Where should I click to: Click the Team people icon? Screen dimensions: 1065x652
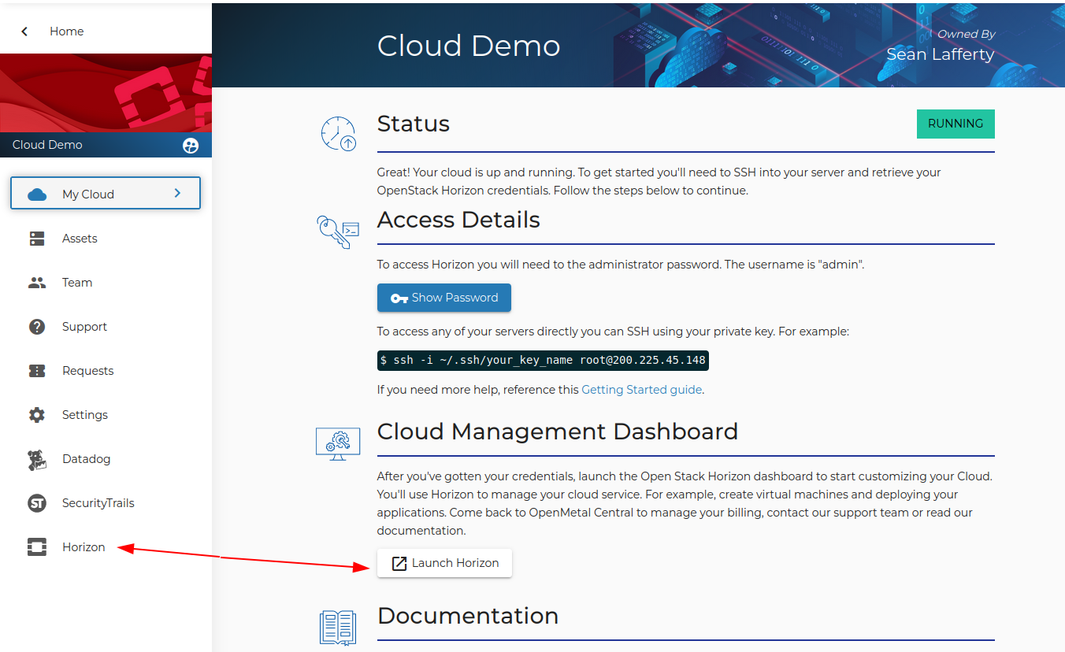37,283
